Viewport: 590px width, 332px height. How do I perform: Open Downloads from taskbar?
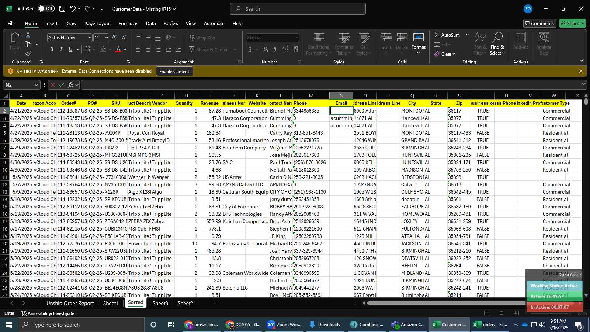tap(325, 325)
